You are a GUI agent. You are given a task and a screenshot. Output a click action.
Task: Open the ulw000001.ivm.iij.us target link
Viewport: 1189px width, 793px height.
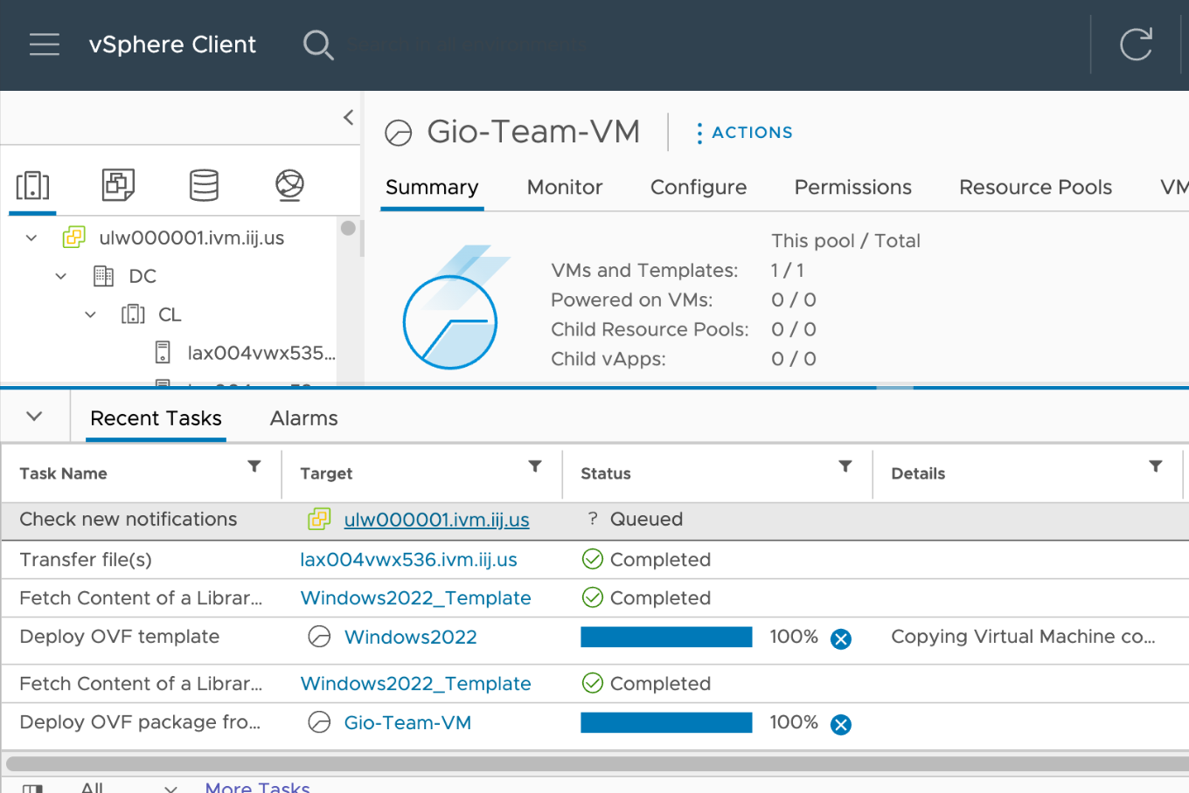click(437, 520)
